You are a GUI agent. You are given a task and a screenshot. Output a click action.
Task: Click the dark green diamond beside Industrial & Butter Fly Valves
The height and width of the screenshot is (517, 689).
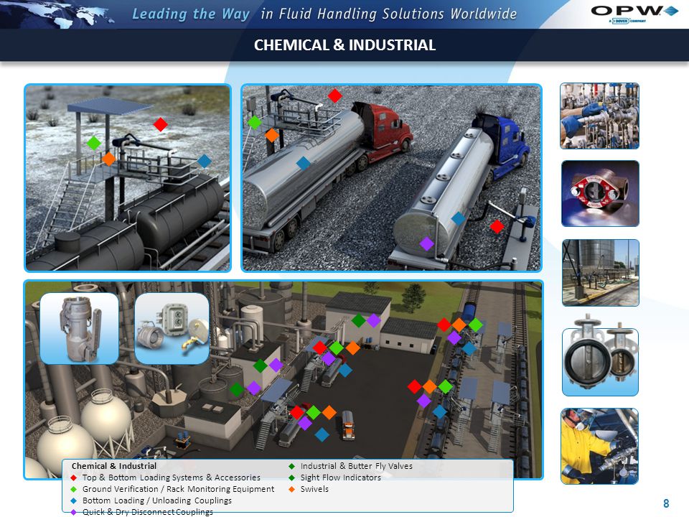[x=292, y=466]
